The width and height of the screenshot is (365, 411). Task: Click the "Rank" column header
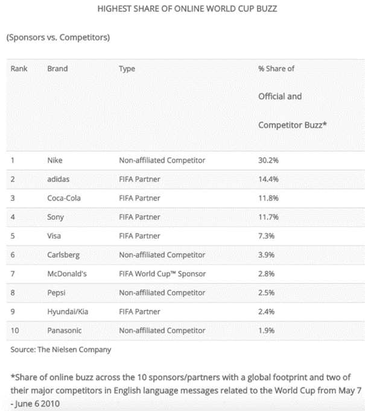(19, 69)
